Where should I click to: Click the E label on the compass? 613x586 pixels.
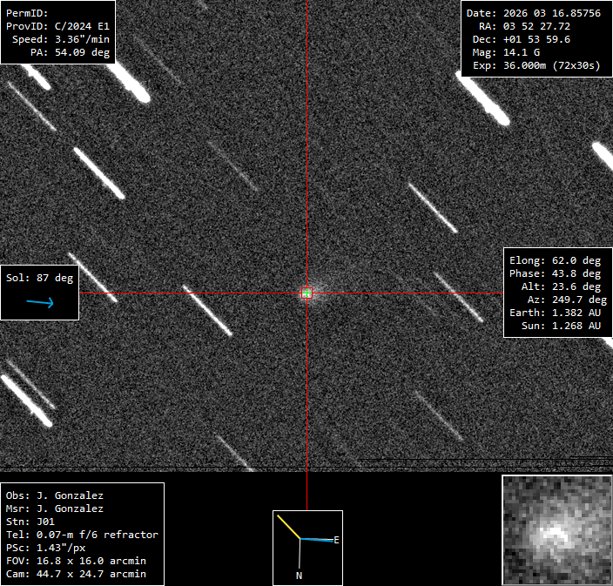pyautogui.click(x=336, y=540)
